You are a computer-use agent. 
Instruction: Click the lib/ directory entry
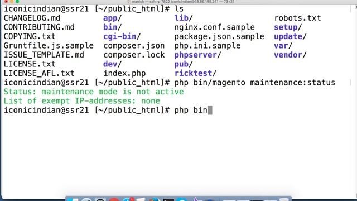(x=184, y=18)
